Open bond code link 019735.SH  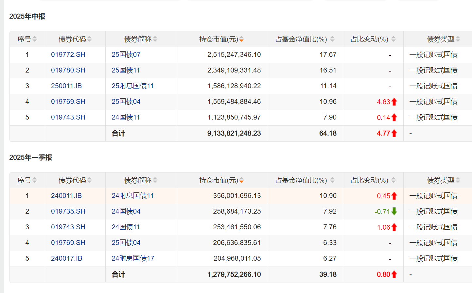pos(68,211)
